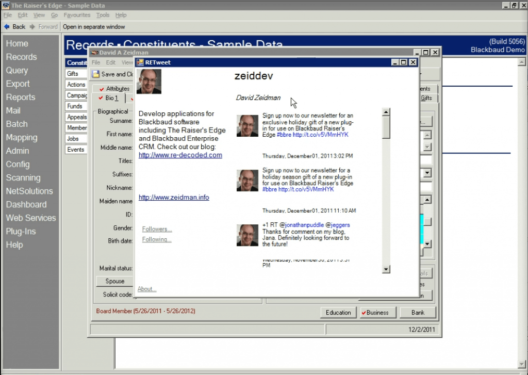This screenshot has height=375, width=528.
Task: Open Records in the left navigation
Action: 21,57
